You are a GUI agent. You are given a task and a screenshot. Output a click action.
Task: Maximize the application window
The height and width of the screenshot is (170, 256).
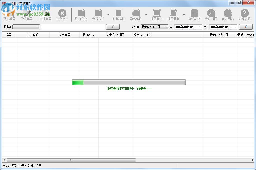239,2
